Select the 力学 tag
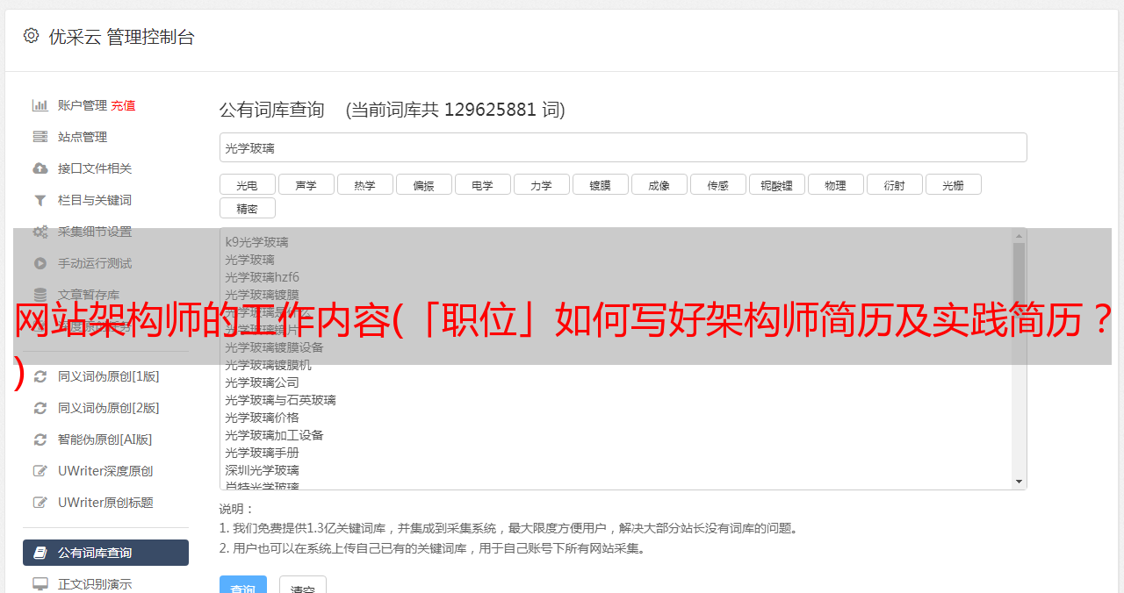The width and height of the screenshot is (1124, 593). tap(541, 184)
